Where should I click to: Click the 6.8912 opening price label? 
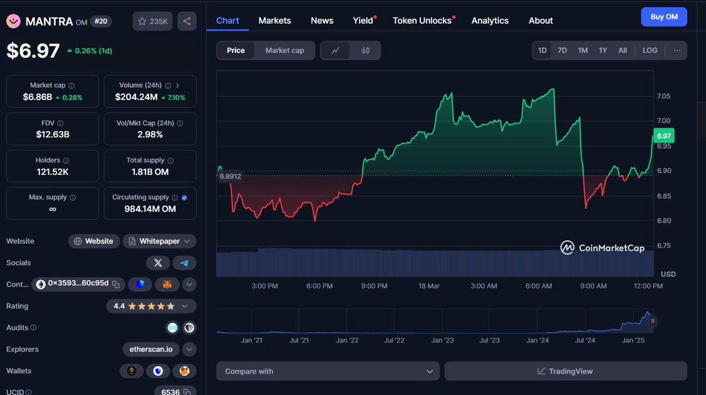pos(230,177)
